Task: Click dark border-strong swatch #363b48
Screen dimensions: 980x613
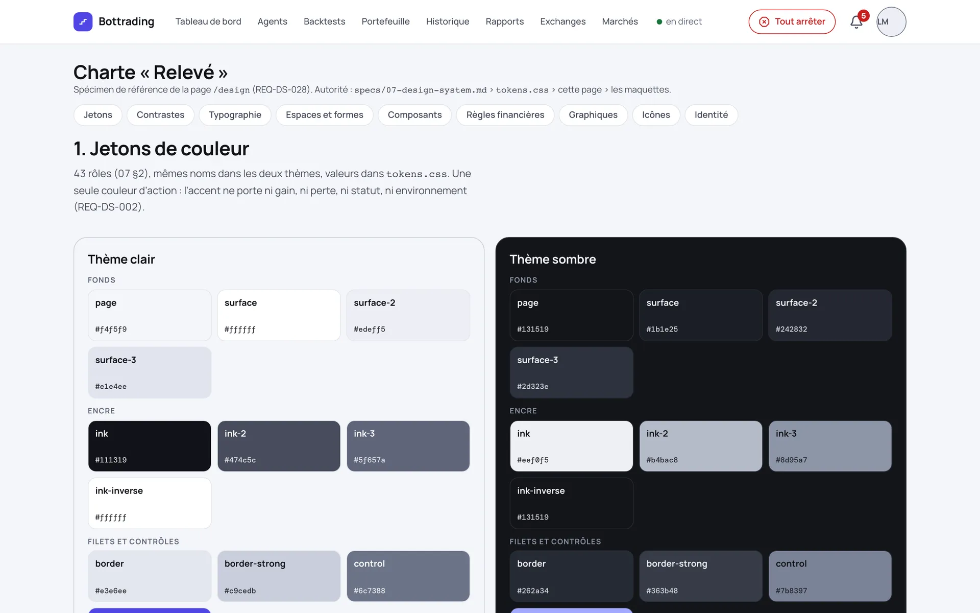Action: (701, 576)
